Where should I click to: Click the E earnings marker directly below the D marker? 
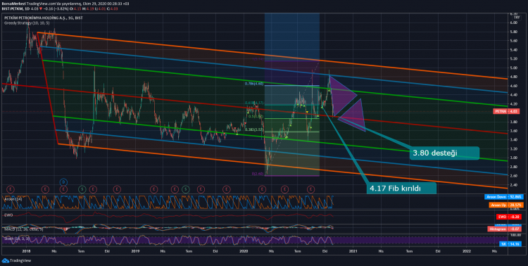(x=63, y=189)
